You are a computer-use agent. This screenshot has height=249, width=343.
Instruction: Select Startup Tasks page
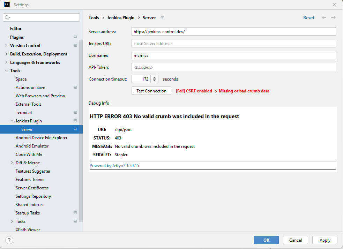(28, 213)
